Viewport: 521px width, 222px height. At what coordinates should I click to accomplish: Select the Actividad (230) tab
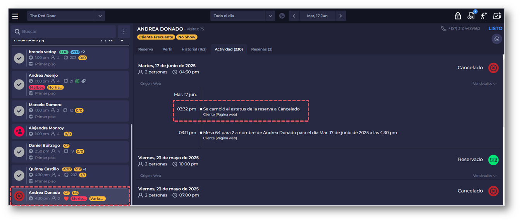pos(229,49)
